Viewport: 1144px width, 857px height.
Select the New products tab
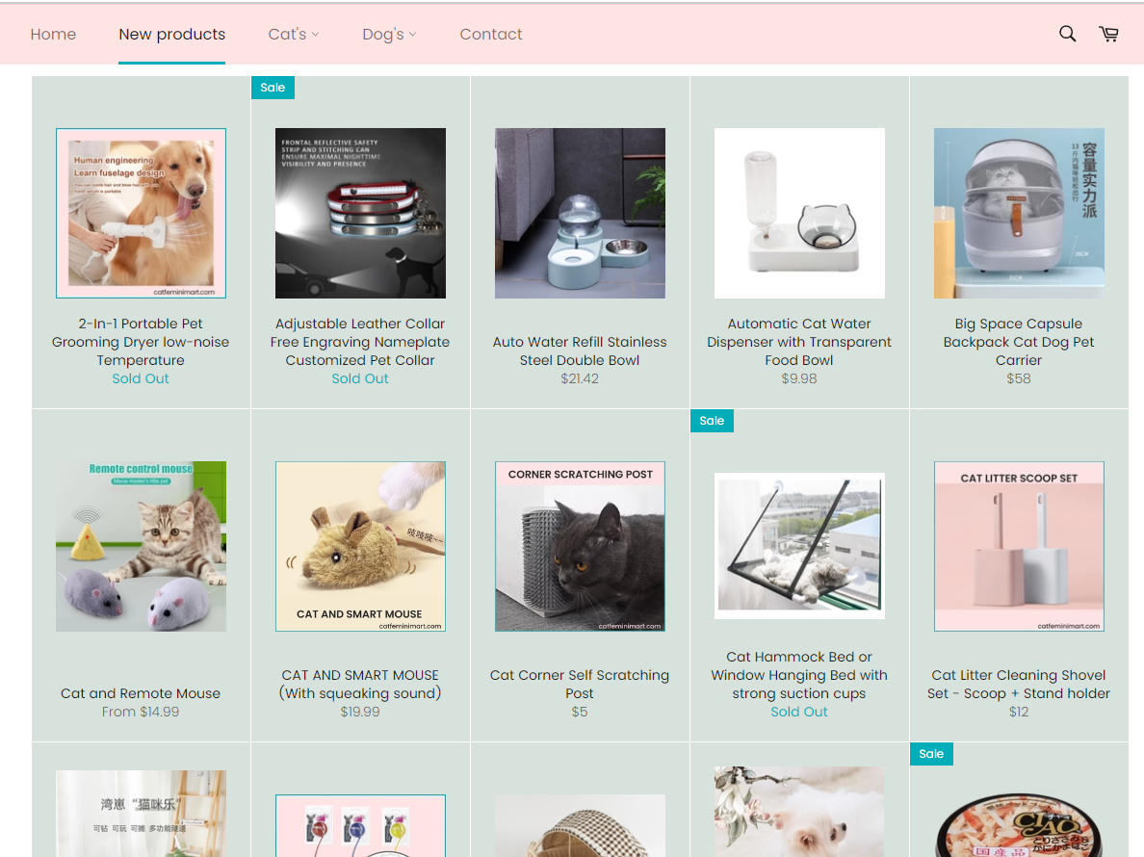(x=171, y=35)
